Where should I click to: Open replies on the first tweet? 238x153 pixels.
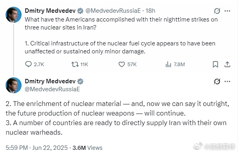(x=34, y=64)
